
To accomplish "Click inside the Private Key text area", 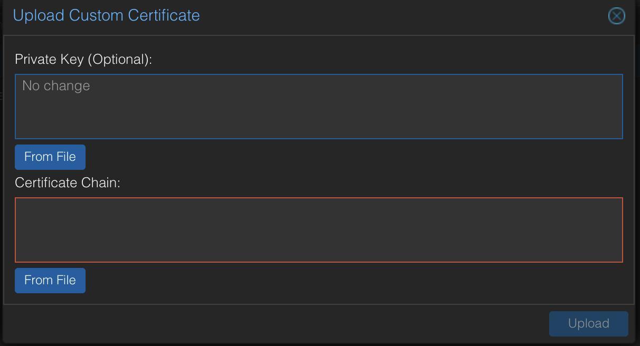I will (x=319, y=107).
